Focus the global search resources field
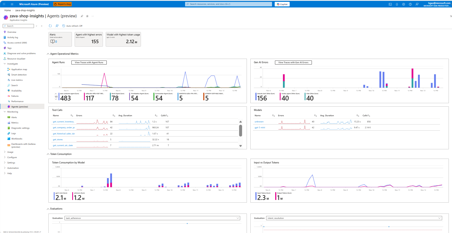The width and height of the screenshot is (452, 233). [228, 4]
